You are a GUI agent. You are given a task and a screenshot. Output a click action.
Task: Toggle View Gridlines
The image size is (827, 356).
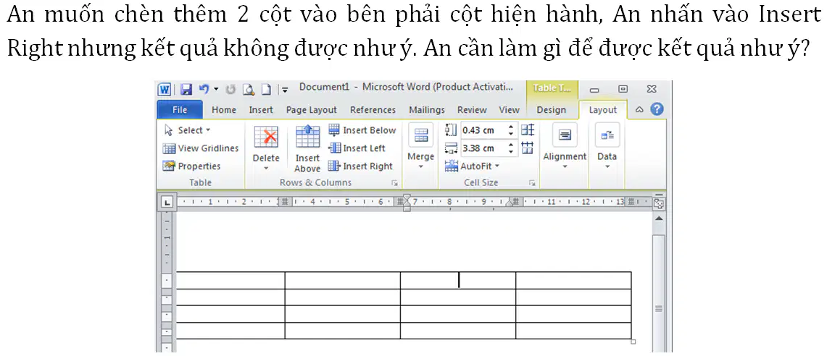(201, 148)
